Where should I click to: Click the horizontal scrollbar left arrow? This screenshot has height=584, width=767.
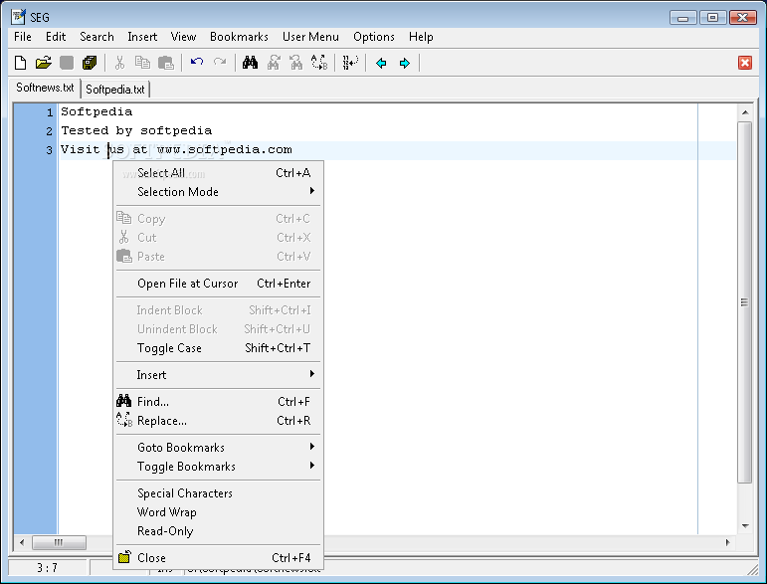(x=22, y=542)
